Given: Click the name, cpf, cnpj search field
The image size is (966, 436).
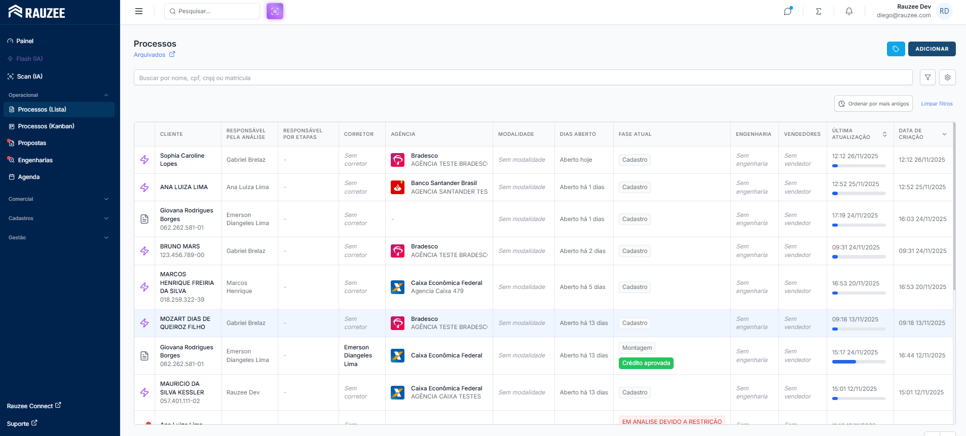Looking at the screenshot, I should click(522, 78).
